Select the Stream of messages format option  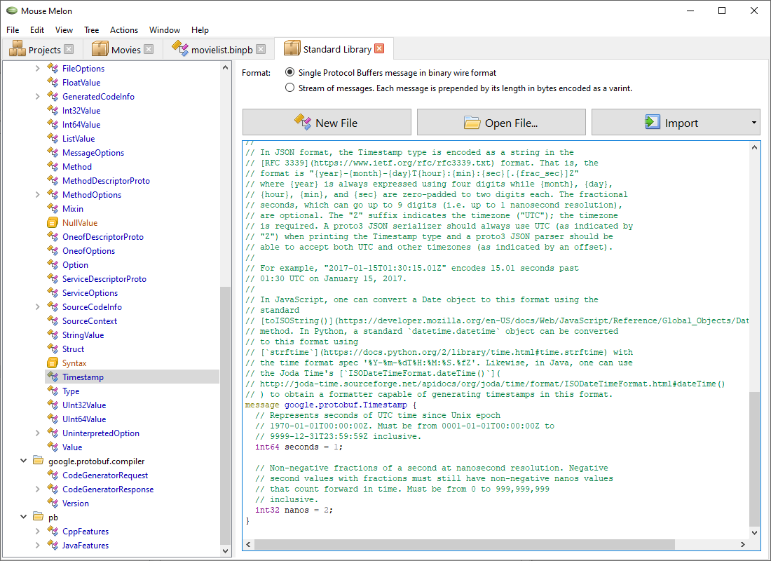(x=289, y=87)
